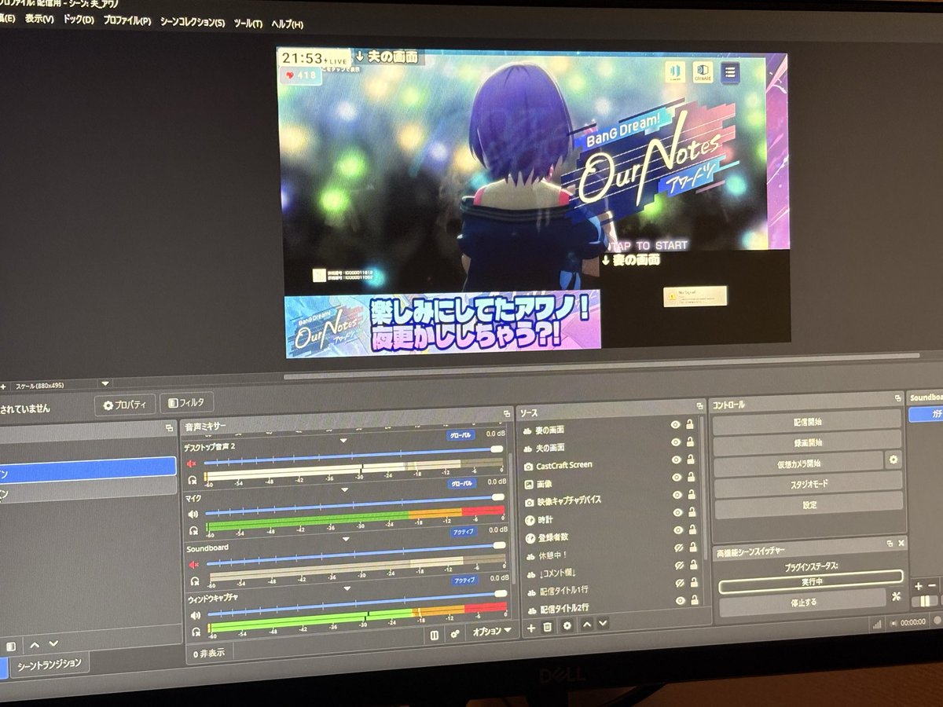Image resolution: width=943 pixels, height=707 pixels.
Task: Open scene filters icon in scenes toolbar
Action: 10,646
